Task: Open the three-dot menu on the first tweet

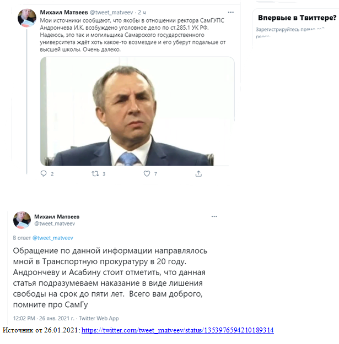Action: tap(231, 12)
